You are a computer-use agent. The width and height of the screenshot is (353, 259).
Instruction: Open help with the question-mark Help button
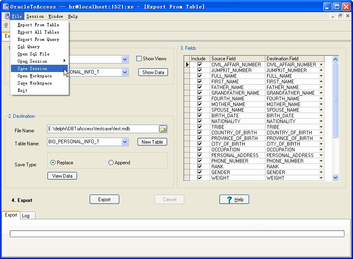pos(234,200)
